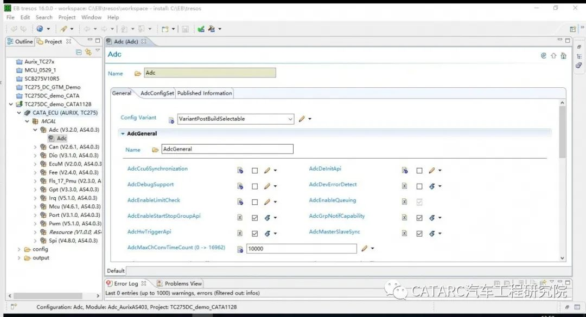
Task: Click the config class icon beside AdcCcu6Synchronization
Action: tap(240, 170)
